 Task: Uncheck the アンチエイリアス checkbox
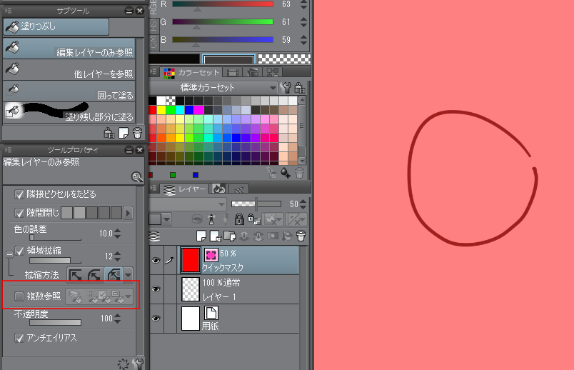(19, 338)
